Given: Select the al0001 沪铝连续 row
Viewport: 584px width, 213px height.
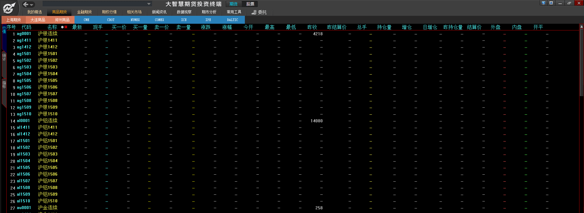Looking at the screenshot, I should 293,121.
